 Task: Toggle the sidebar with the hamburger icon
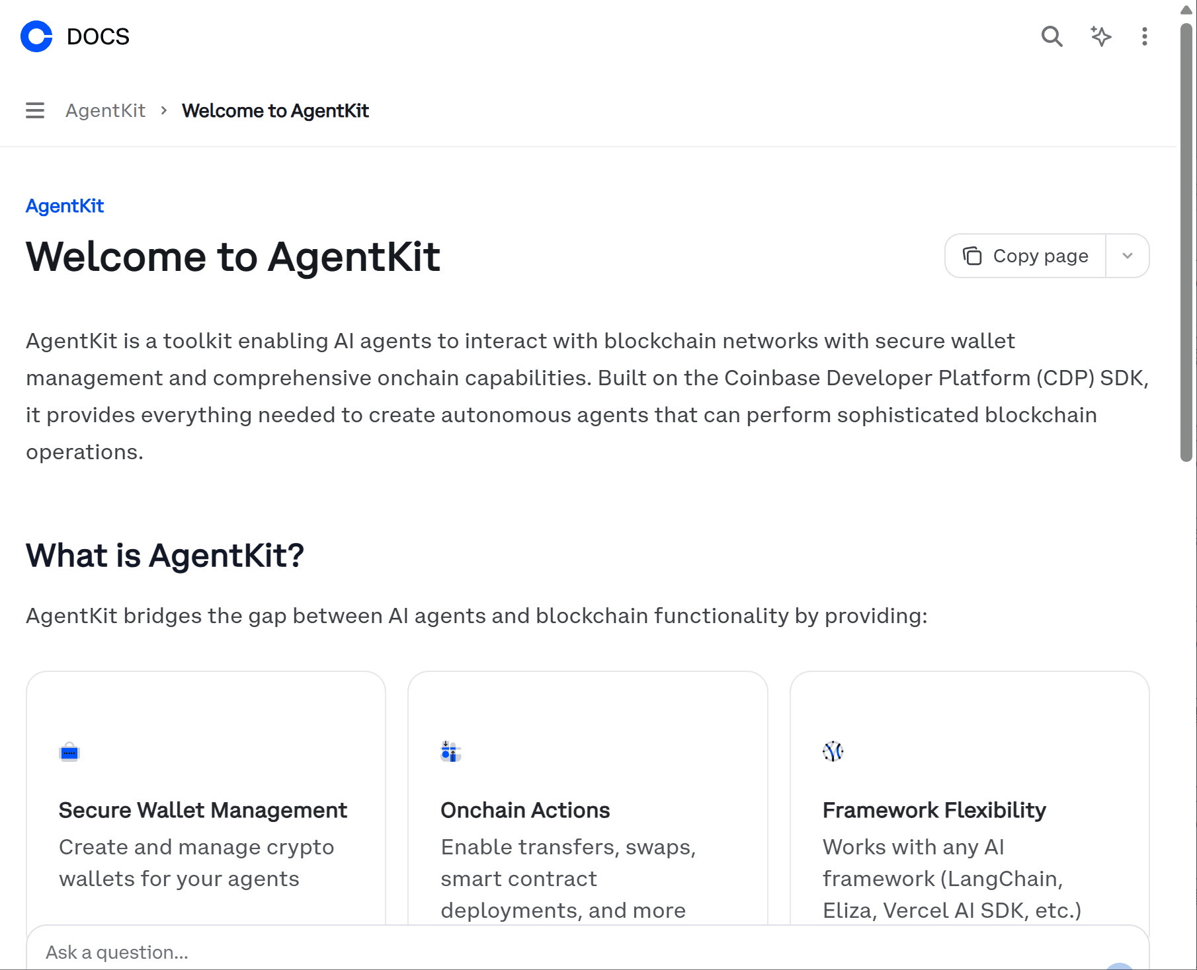click(35, 110)
